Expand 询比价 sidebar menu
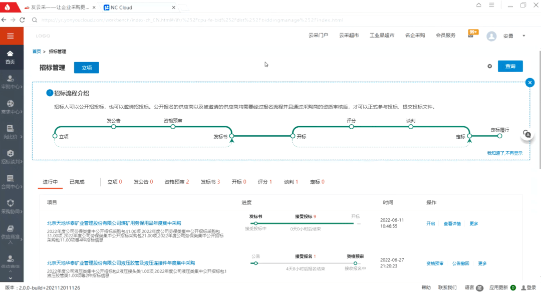The height and width of the screenshot is (293, 541). pos(10,132)
